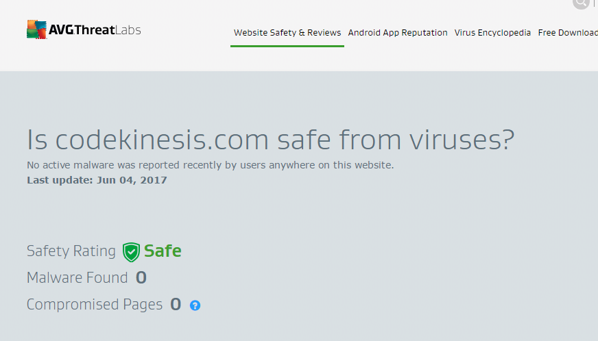Open the Virus Encyclopedia menu item
This screenshot has height=341, width=598.
(x=492, y=33)
